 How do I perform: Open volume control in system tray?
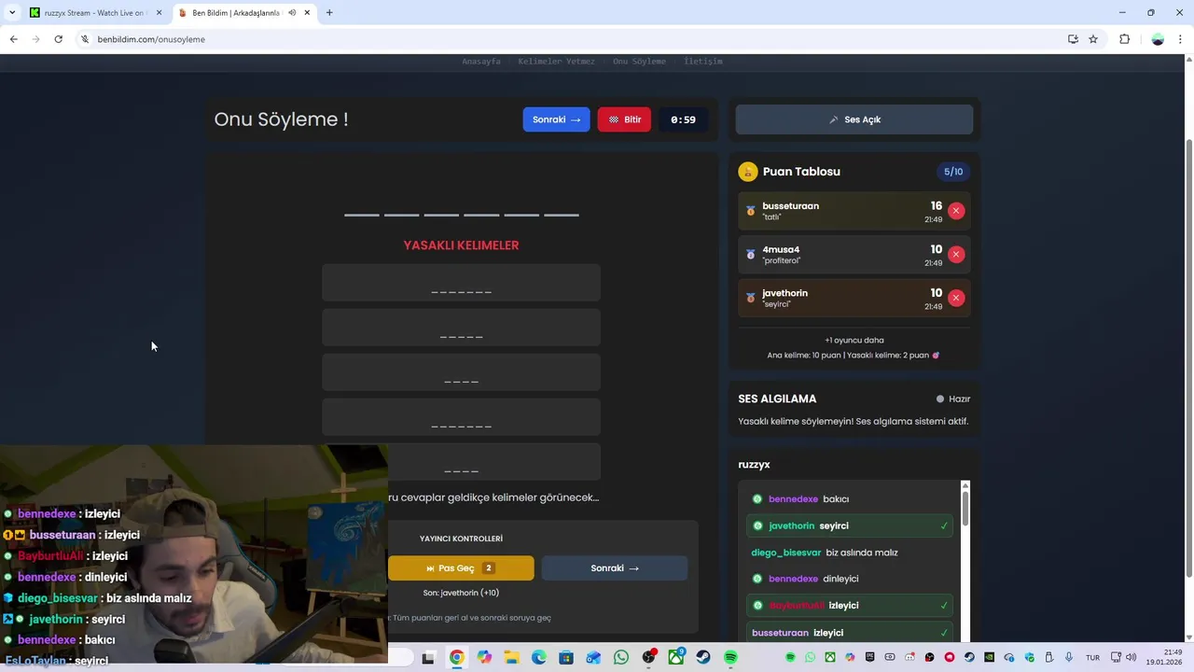(1132, 658)
